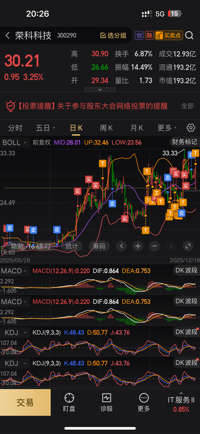Open chart settings gear icon
The image size is (200, 434).
191,128
